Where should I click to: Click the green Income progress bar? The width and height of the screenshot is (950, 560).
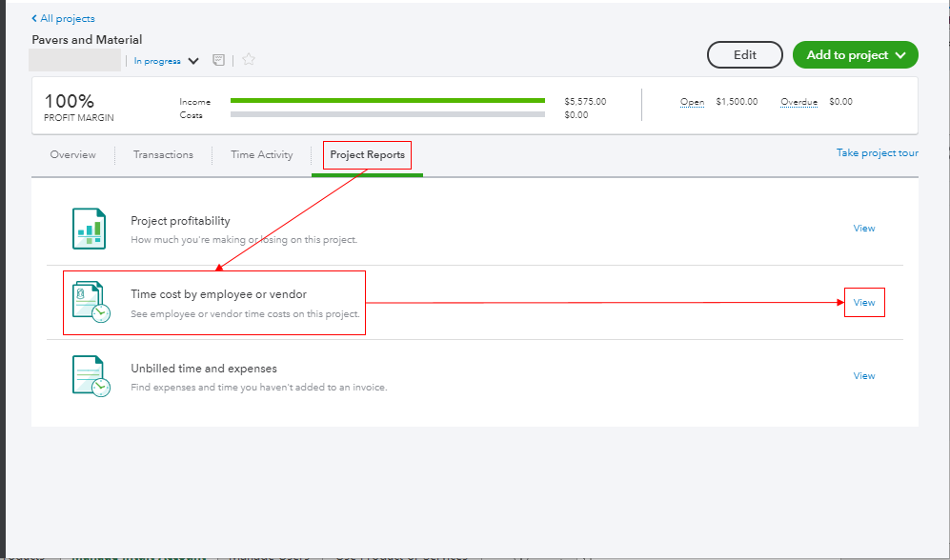click(x=388, y=101)
